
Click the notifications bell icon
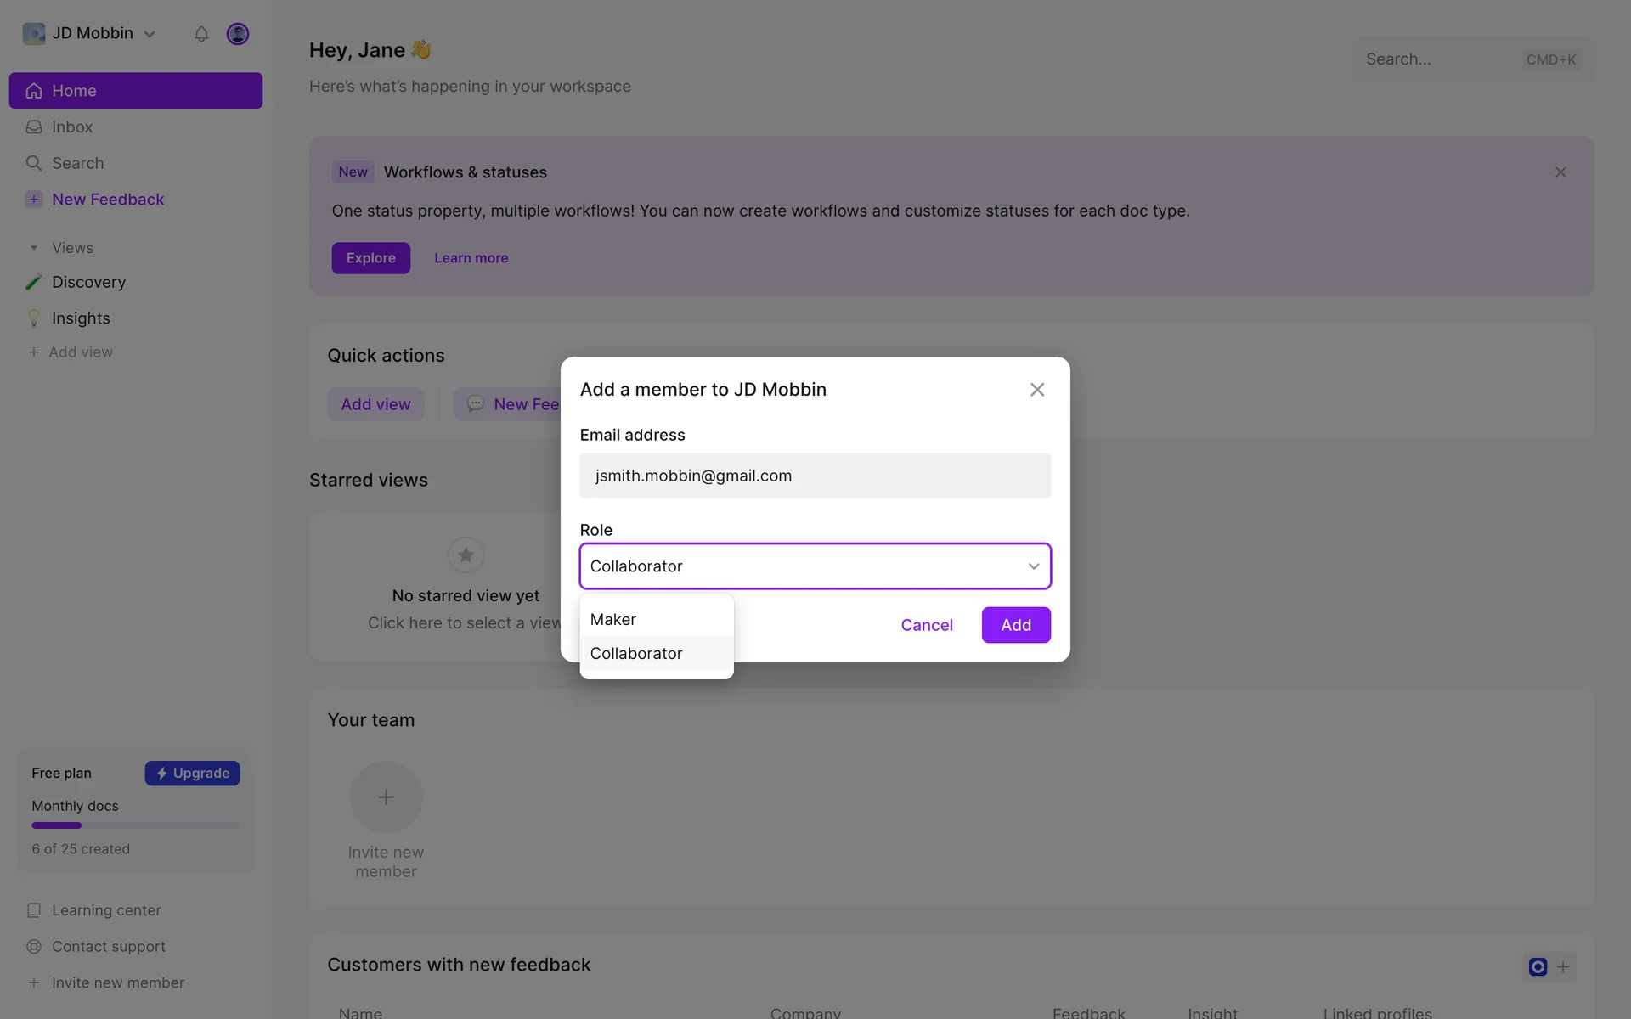click(201, 34)
